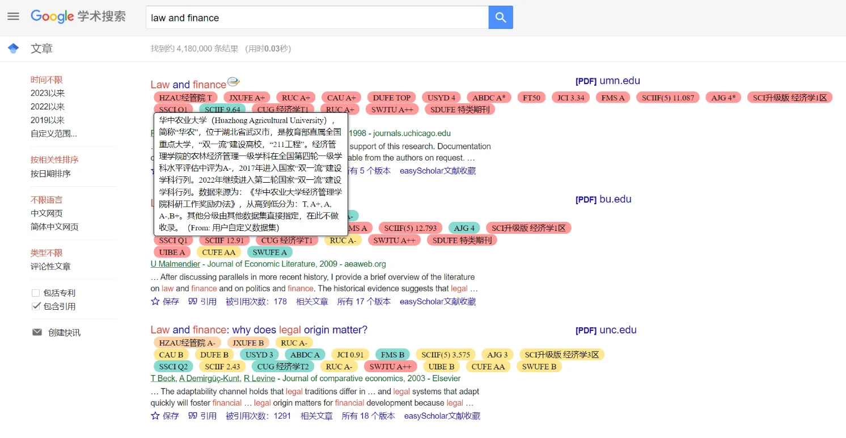Click author link R Levine
Screen dimensions: 846x438
259,378
